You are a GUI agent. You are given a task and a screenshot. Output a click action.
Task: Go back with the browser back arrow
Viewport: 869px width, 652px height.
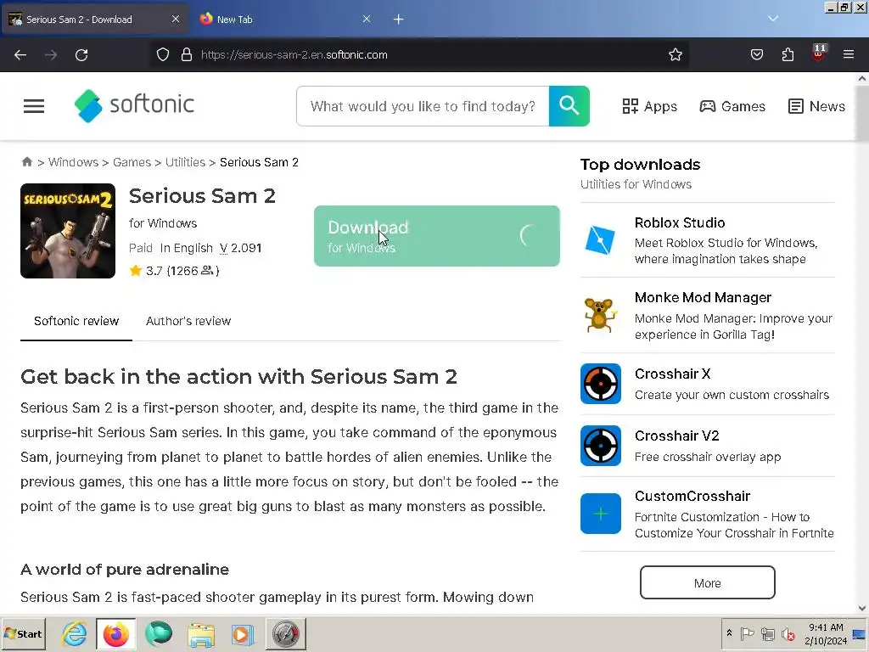coord(20,55)
